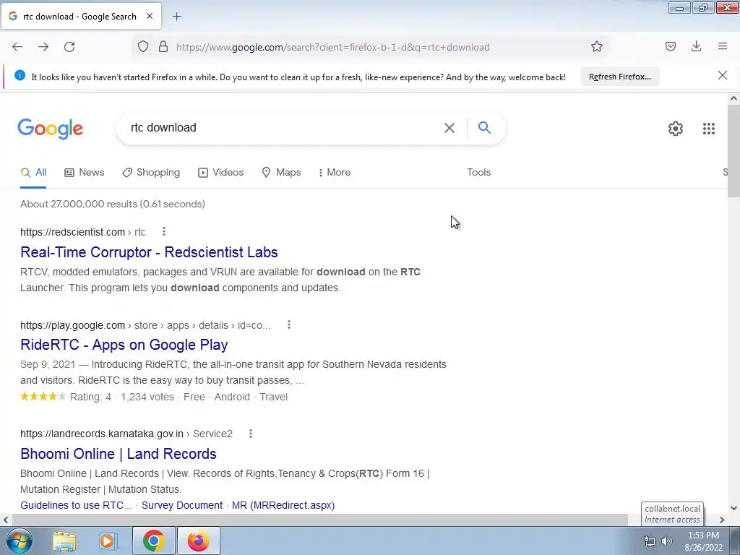The width and height of the screenshot is (740, 555).
Task: Switch to Maps results tab
Action: [x=281, y=172]
